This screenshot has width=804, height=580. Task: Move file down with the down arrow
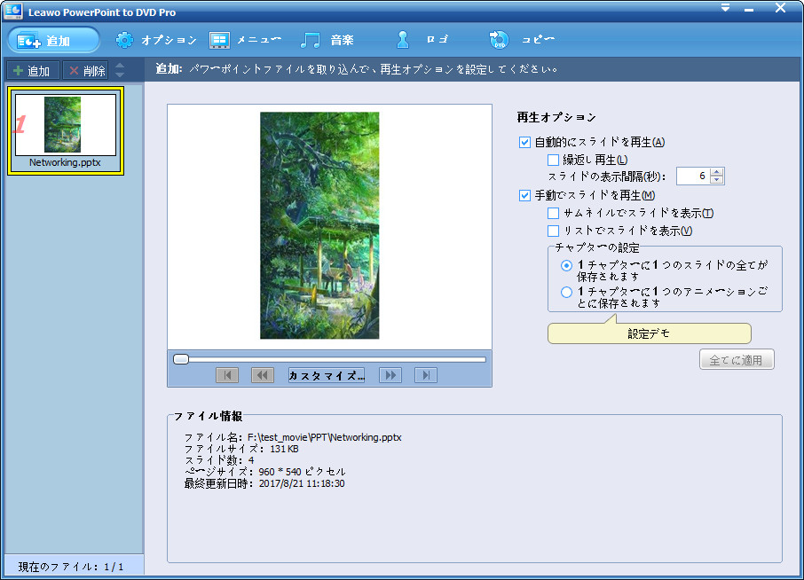tap(120, 74)
